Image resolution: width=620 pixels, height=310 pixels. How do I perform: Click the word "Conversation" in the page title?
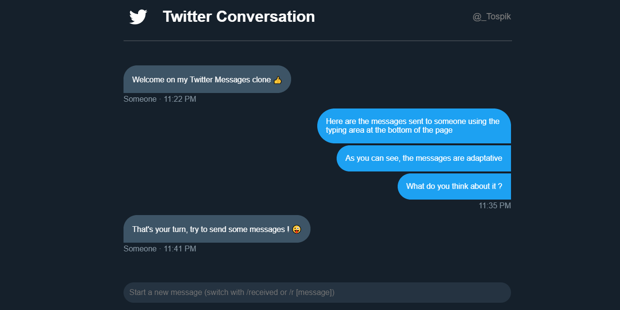[x=265, y=16]
